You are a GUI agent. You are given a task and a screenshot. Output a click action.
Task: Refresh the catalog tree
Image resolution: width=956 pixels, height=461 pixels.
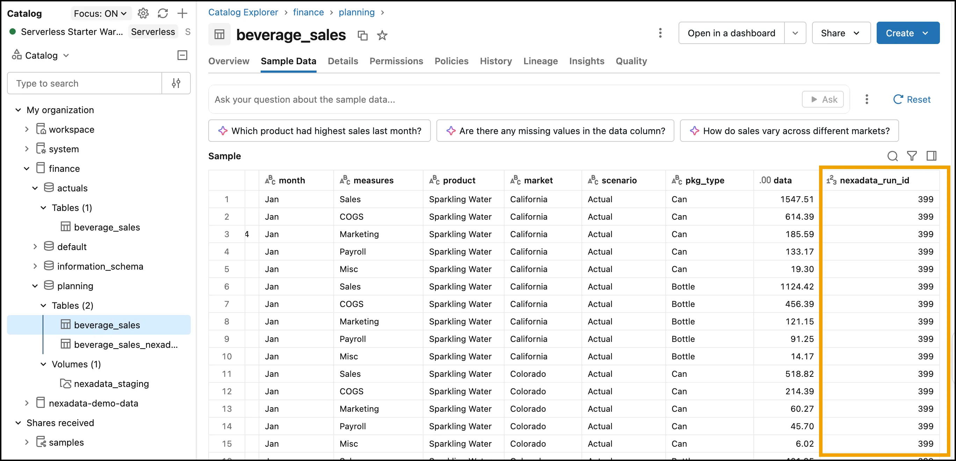[162, 13]
